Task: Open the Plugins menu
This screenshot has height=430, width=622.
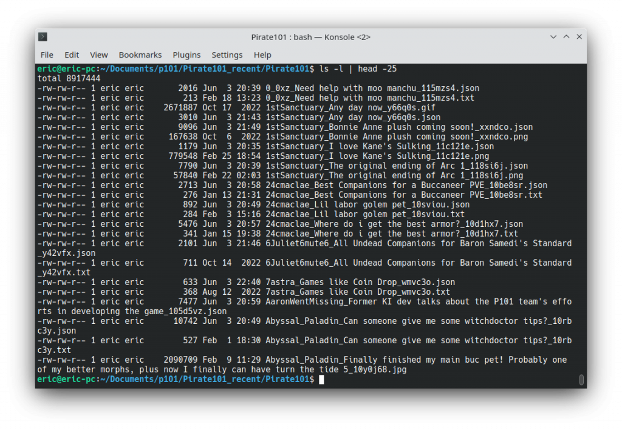Action: pos(186,55)
